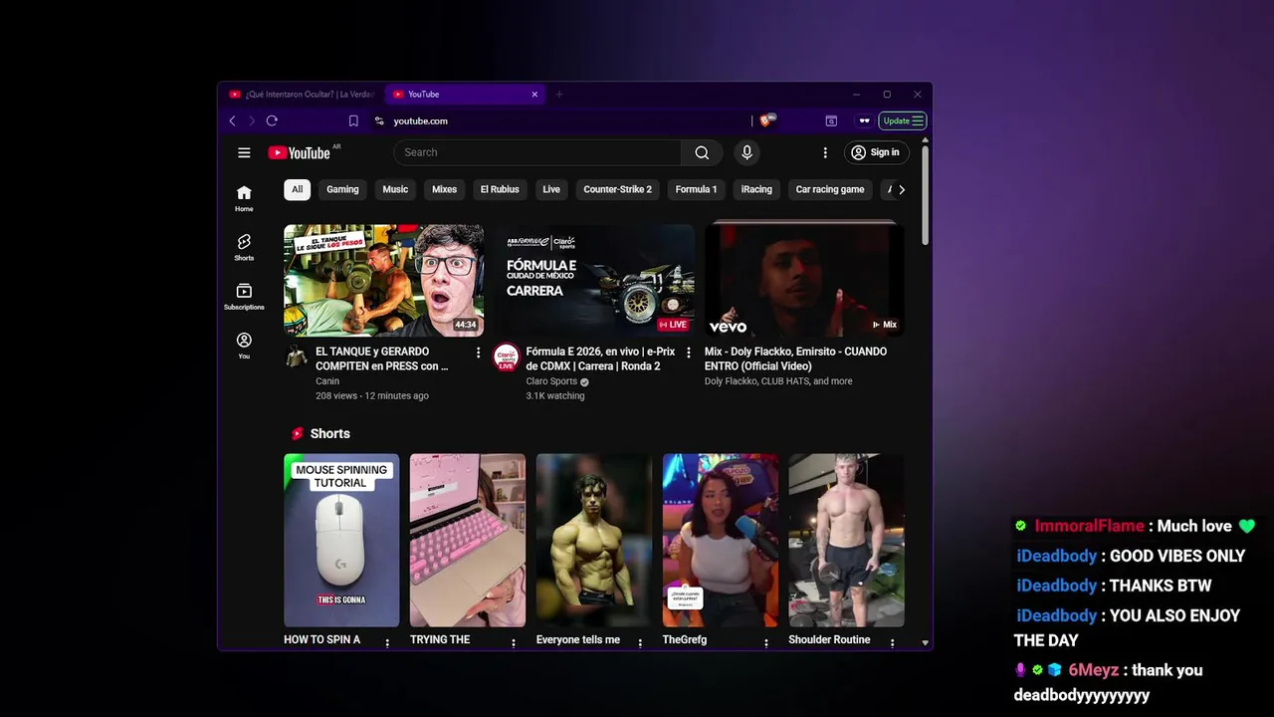
Task: Click the glasses icon in the browser toolbar
Action: pyautogui.click(x=864, y=120)
